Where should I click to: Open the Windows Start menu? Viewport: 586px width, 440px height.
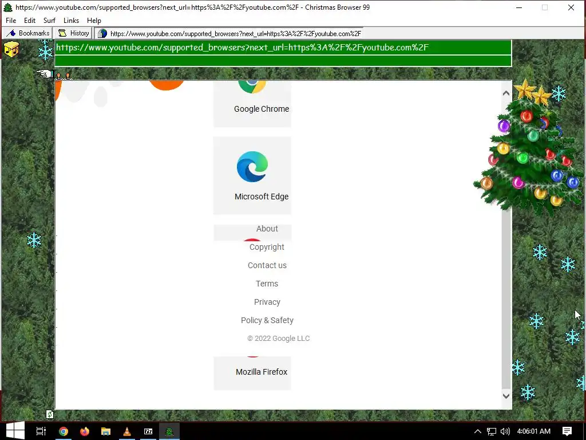pos(15,431)
